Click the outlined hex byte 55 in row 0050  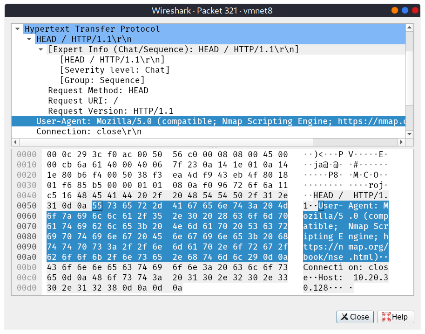(x=97, y=206)
